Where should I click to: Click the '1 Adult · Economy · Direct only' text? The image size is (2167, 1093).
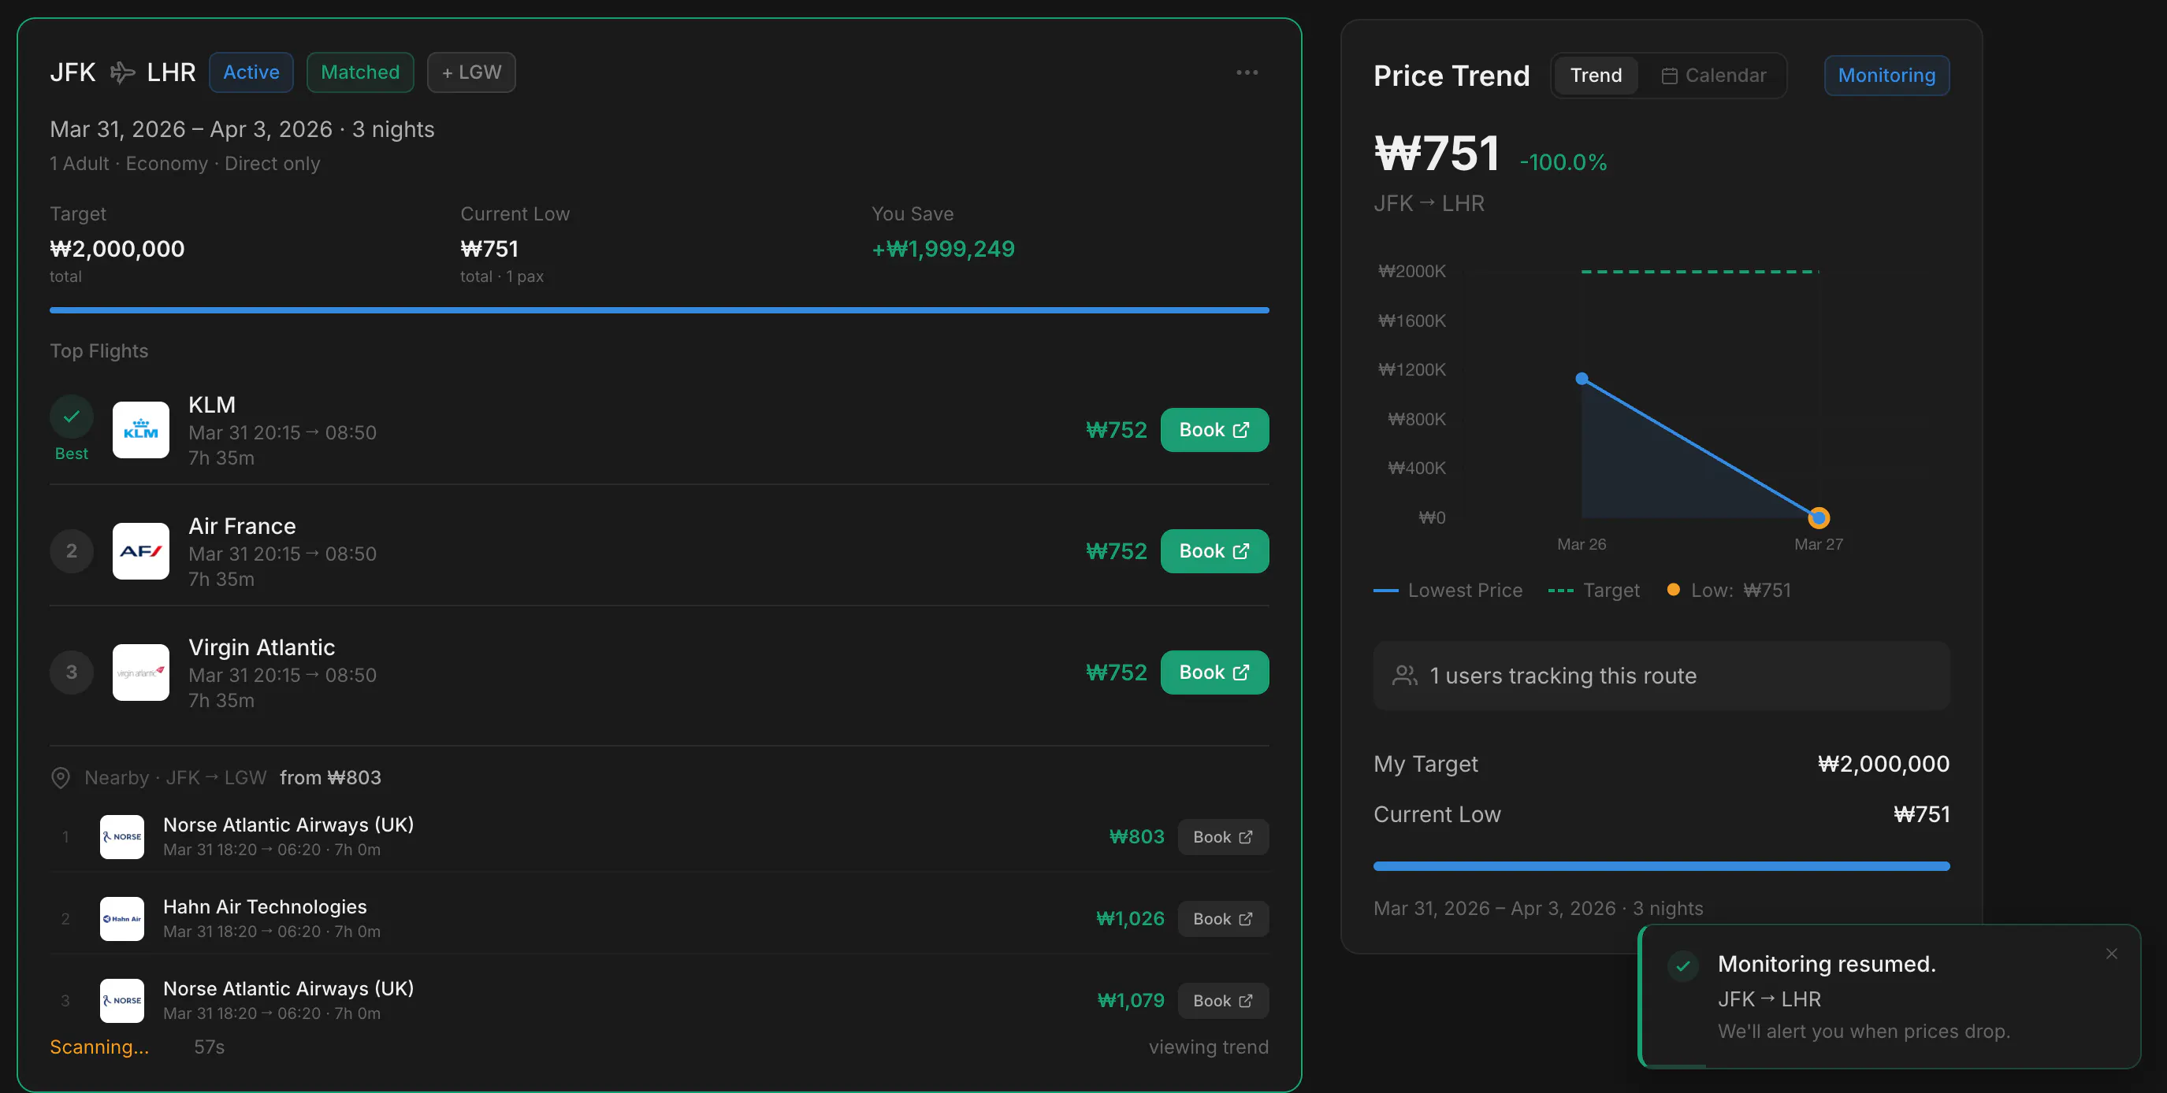(x=185, y=163)
